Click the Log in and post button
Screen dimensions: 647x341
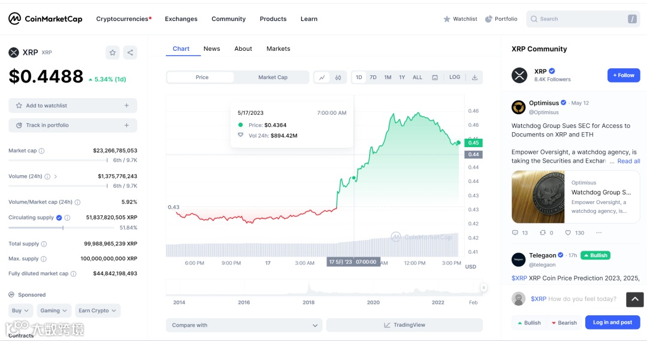612,322
